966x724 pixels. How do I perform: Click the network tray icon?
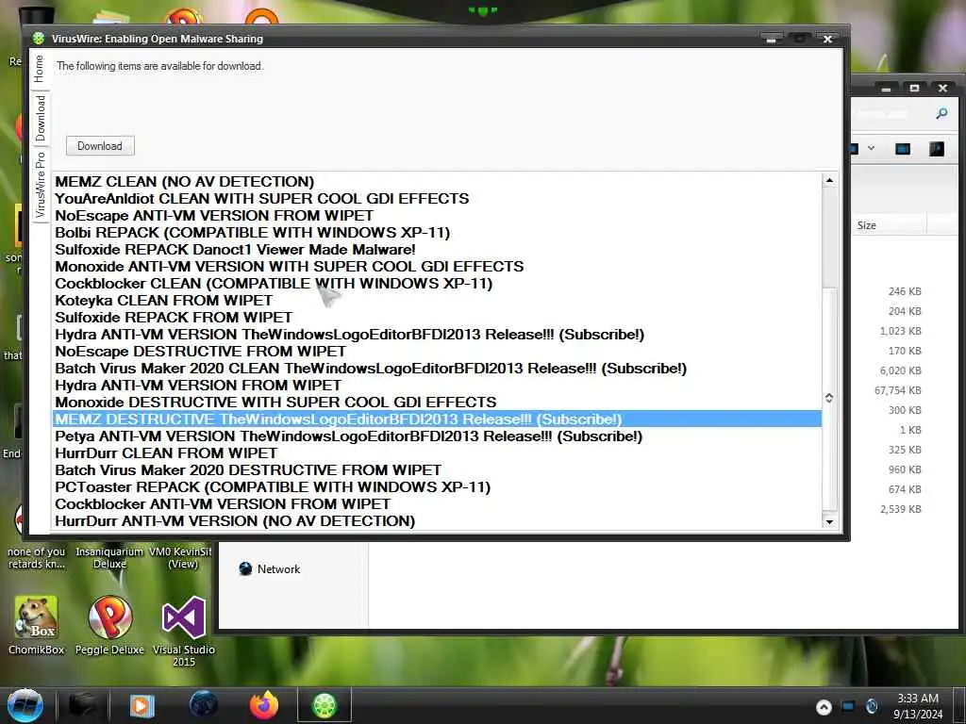pyautogui.click(x=848, y=706)
